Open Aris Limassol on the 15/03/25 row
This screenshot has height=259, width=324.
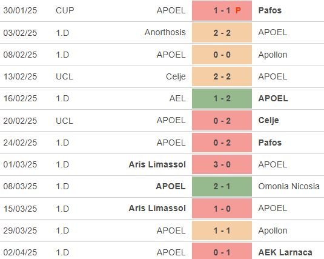tap(157, 208)
